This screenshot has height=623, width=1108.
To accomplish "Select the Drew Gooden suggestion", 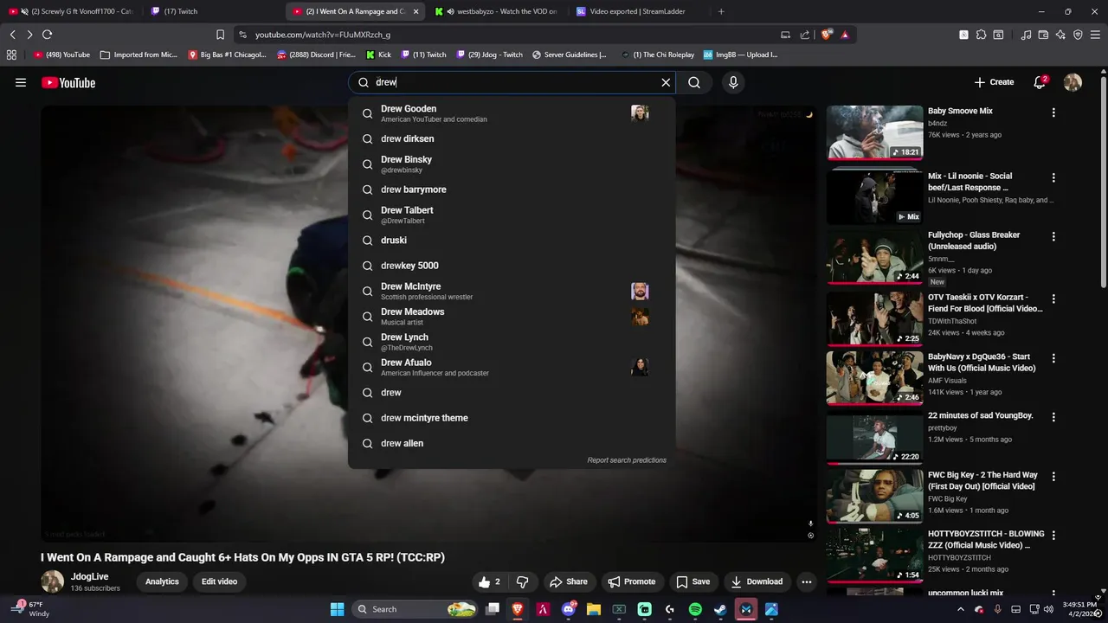I will click(512, 113).
